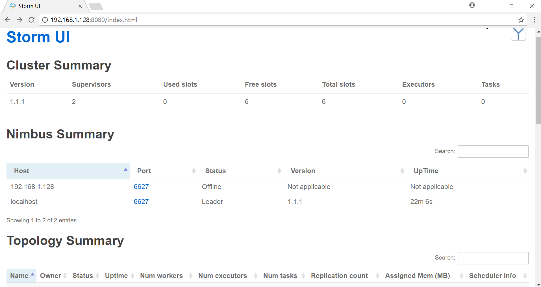Open the Chrome three-dot menu

coord(535,20)
